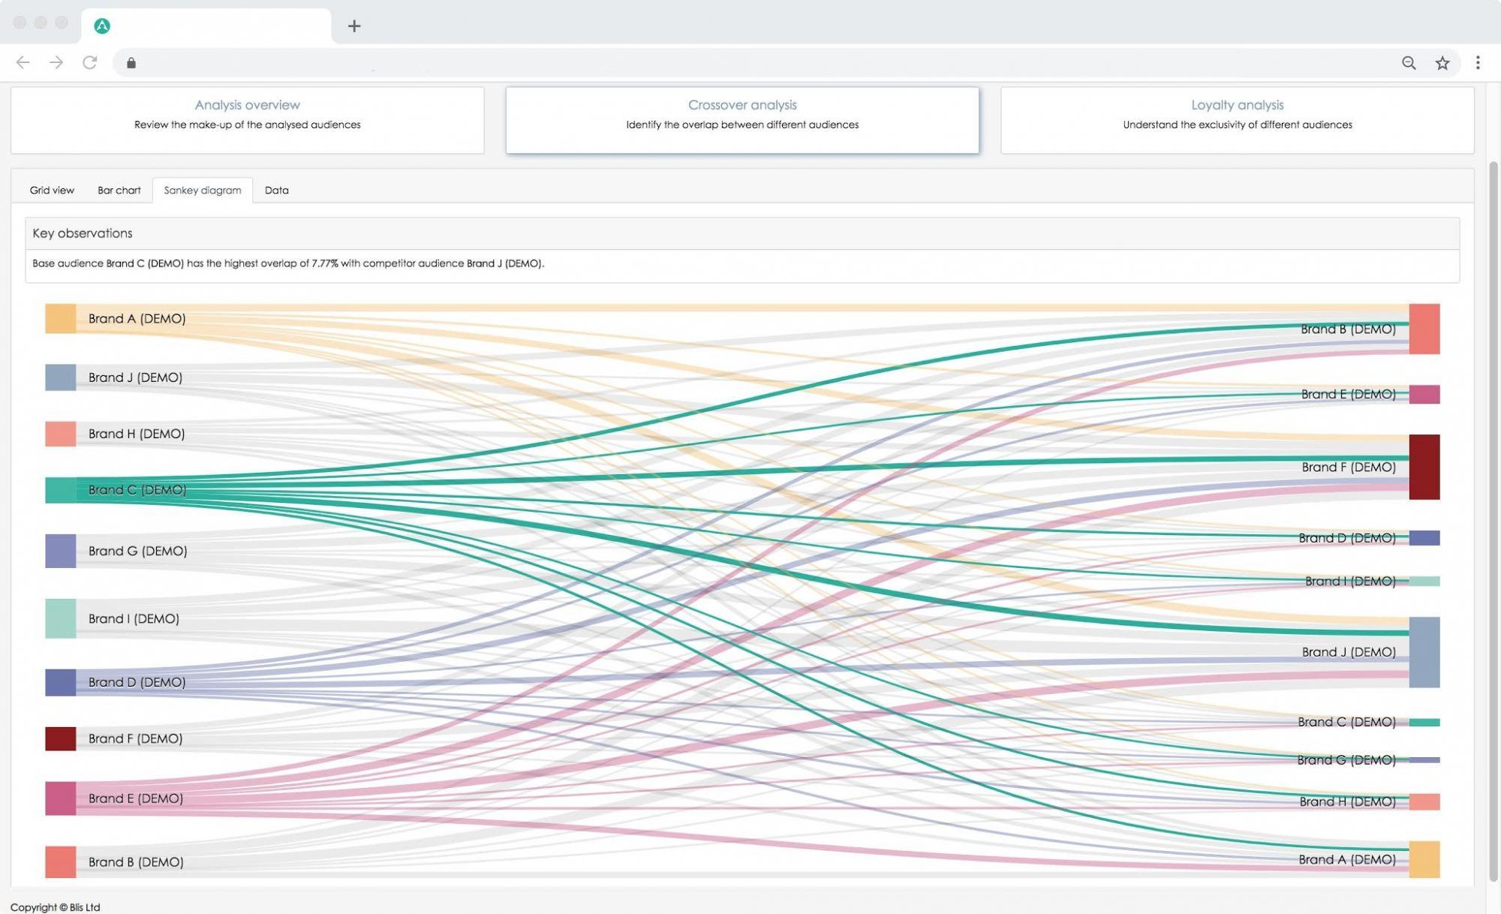Viewport: 1501px width, 914px height.
Task: Click left Brand F (DEMO) dark red node
Action: [x=60, y=738]
